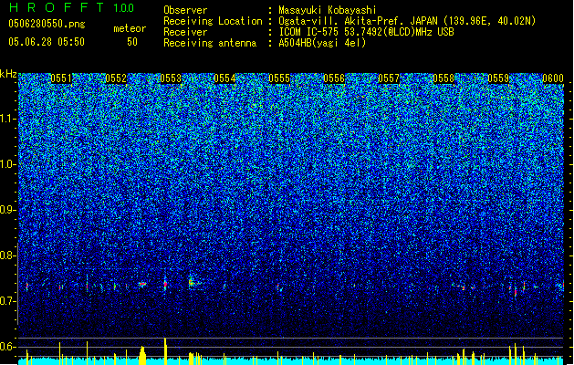Click the meteor count value 50
Image resolution: width=574 pixels, height=365 pixels.
click(132, 42)
